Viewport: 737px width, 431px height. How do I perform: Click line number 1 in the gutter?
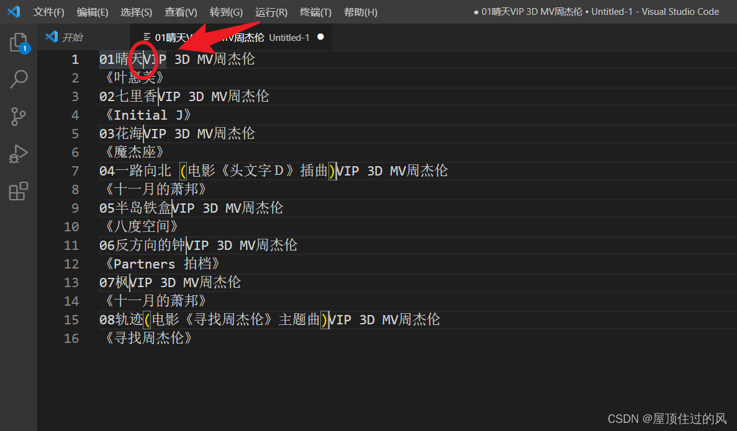coord(75,60)
